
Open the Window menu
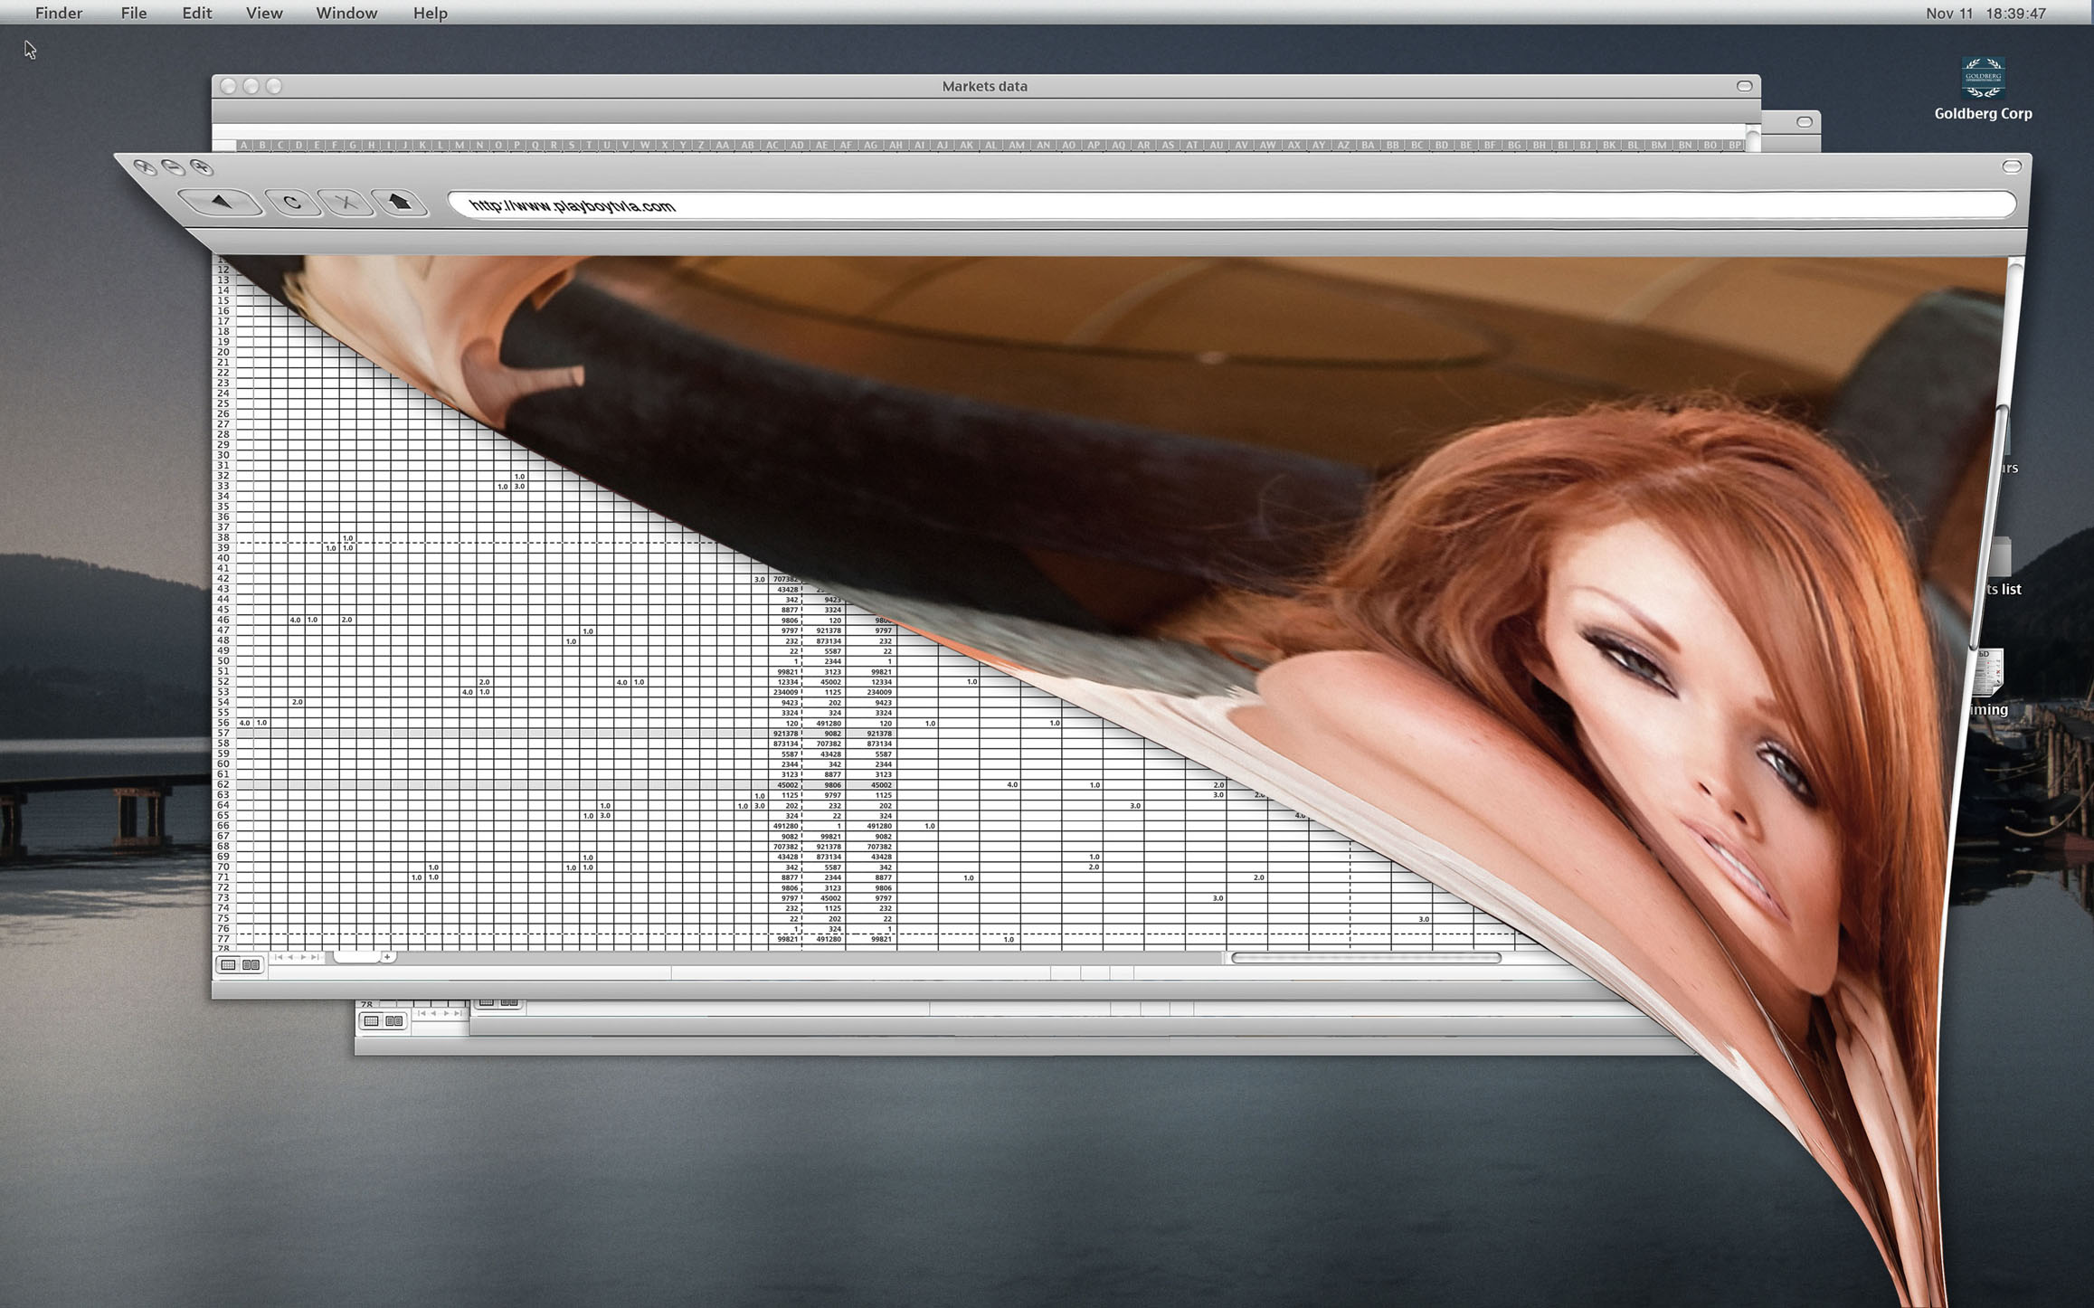coord(346,13)
